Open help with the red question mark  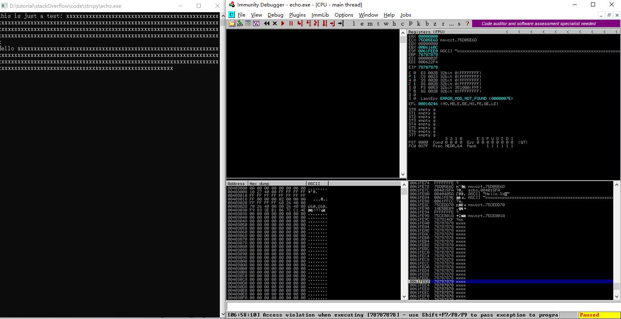click(x=467, y=24)
